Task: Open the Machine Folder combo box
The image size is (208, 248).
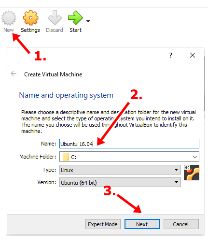Action: click(x=129, y=157)
